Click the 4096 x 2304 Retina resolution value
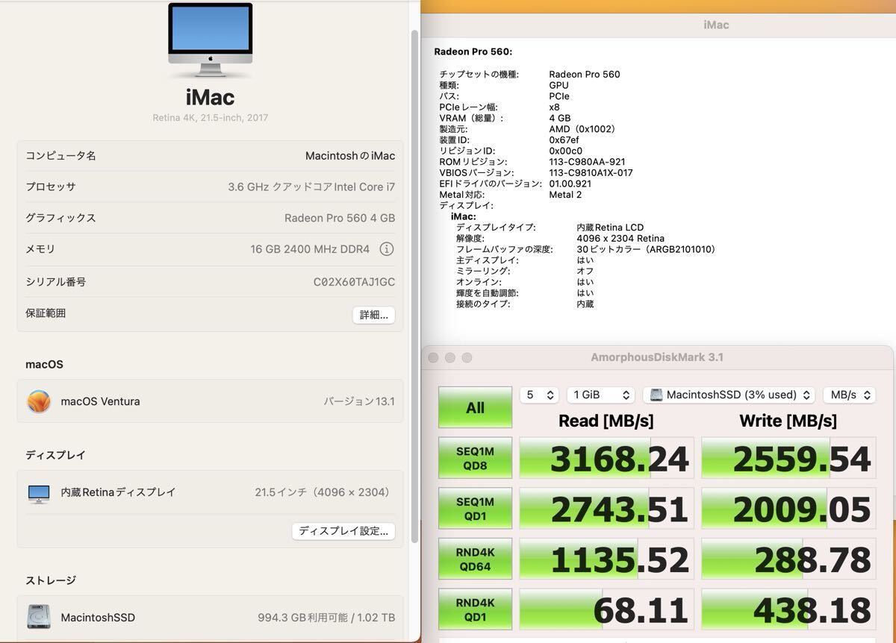 pos(620,238)
